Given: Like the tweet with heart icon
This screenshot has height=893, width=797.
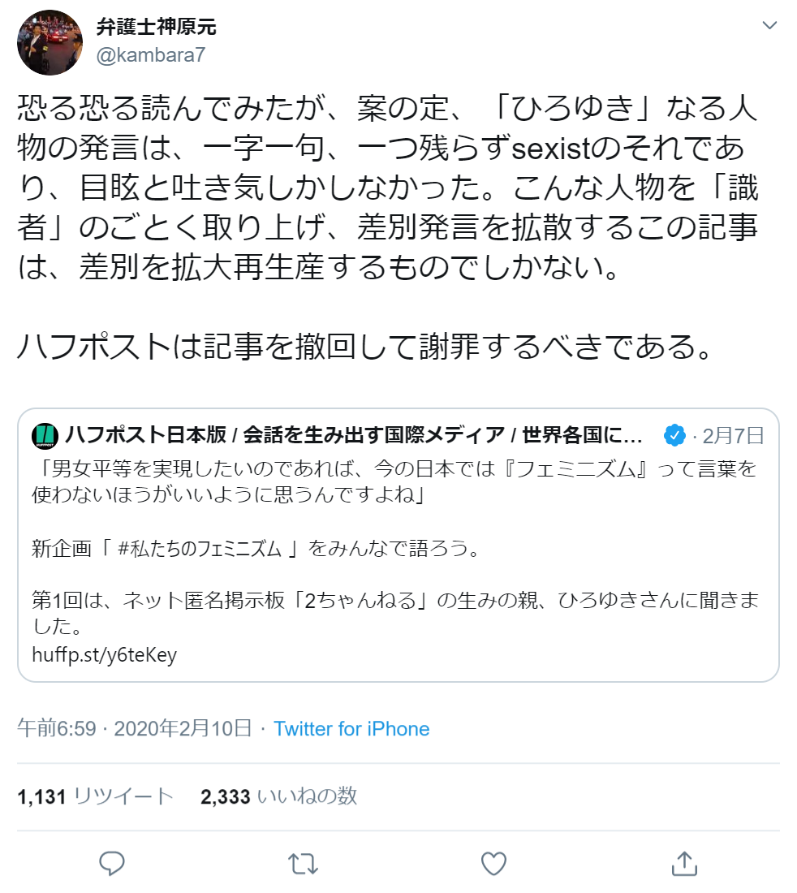Looking at the screenshot, I should pos(493,864).
